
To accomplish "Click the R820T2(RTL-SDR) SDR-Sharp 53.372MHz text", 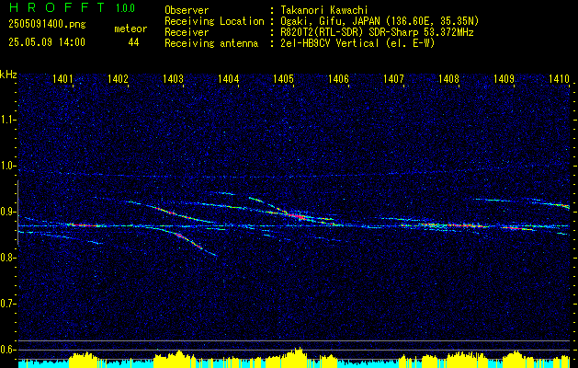I will click(x=377, y=32).
